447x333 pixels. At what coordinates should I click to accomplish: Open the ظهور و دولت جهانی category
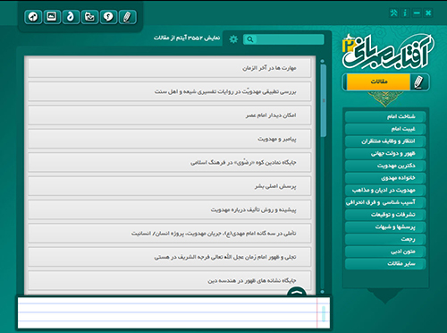385,153
